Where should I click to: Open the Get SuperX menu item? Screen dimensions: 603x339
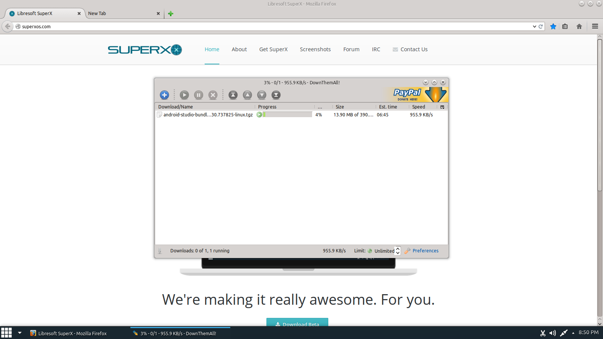click(x=273, y=49)
